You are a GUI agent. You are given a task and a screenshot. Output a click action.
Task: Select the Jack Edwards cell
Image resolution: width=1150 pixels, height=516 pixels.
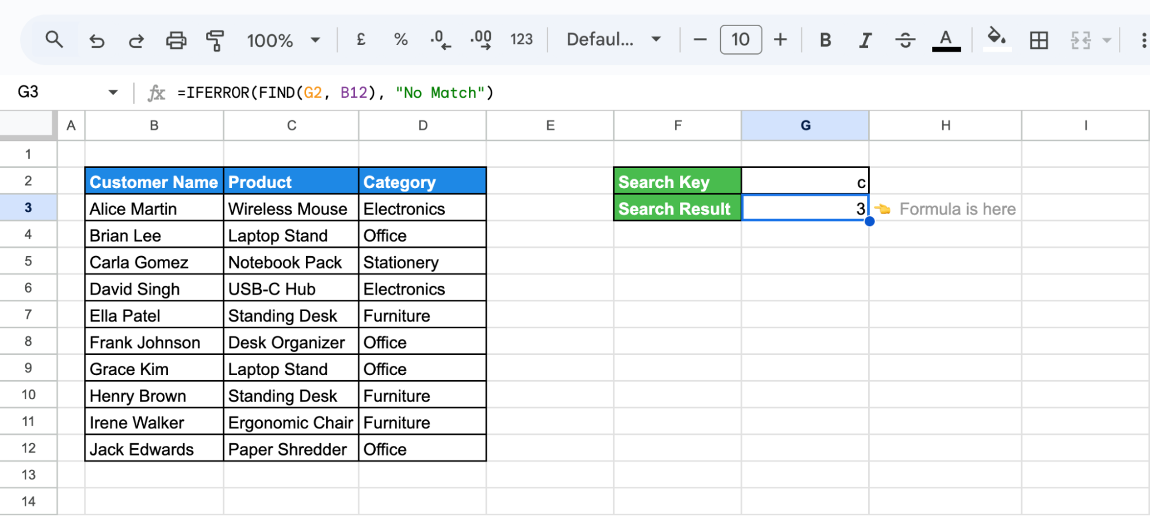pyautogui.click(x=154, y=449)
